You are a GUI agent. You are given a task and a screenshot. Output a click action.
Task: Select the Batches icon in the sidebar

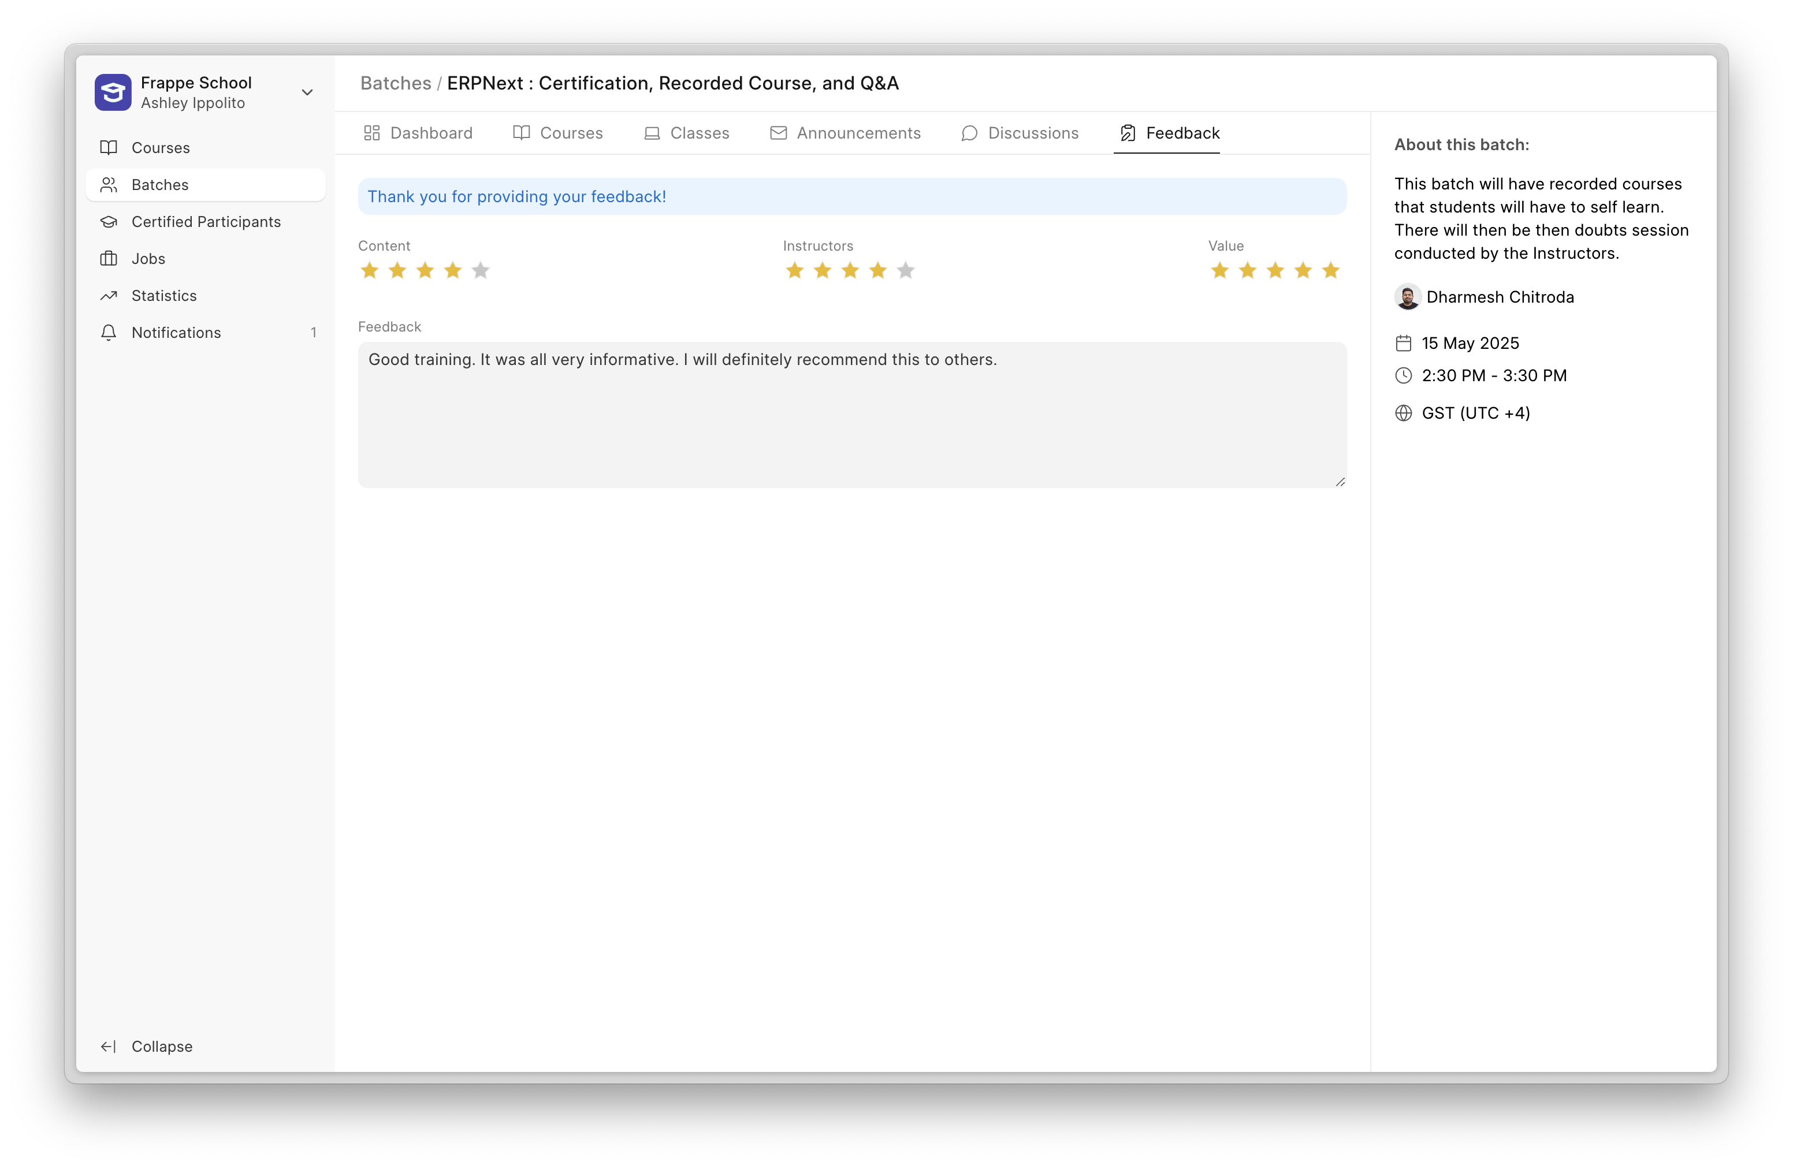(109, 185)
